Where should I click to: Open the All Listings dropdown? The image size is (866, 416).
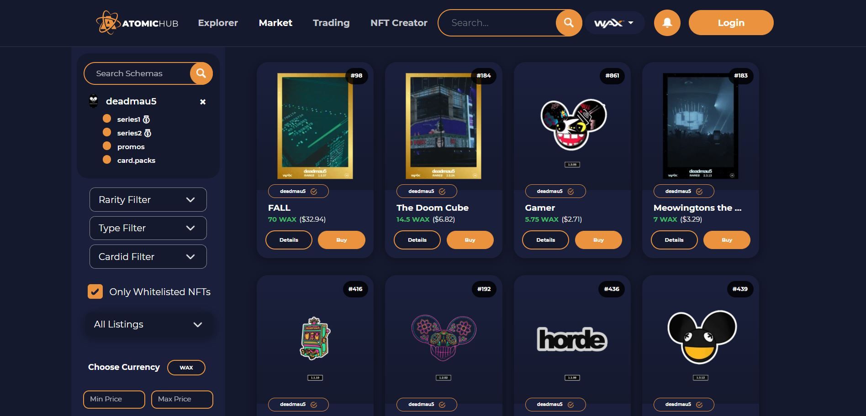[x=148, y=324]
